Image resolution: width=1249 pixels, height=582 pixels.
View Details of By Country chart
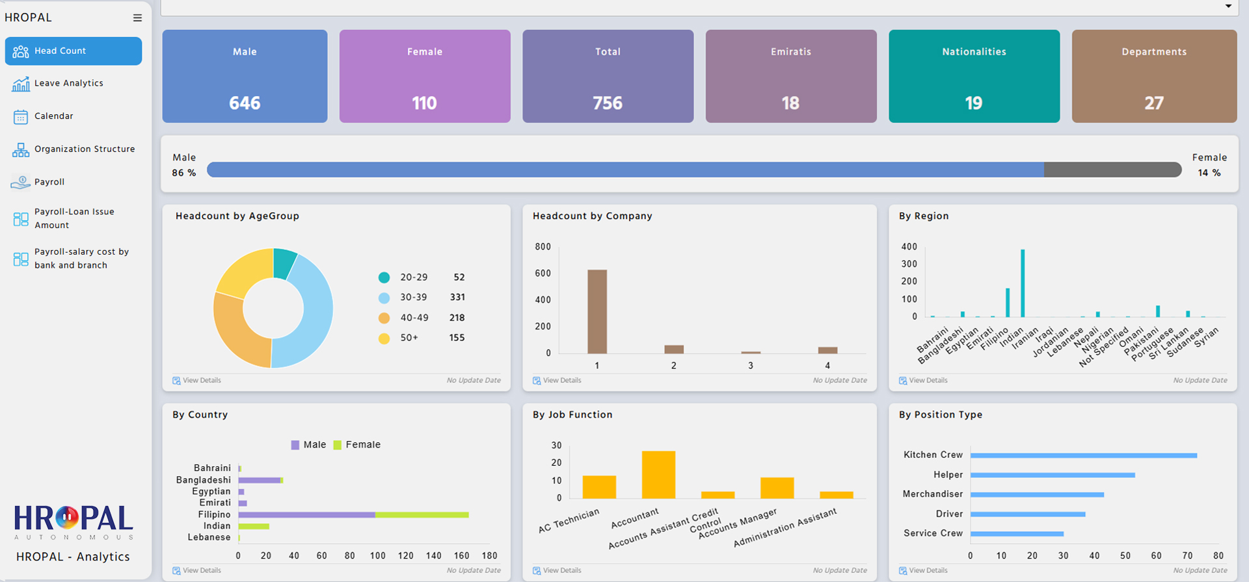(x=202, y=570)
